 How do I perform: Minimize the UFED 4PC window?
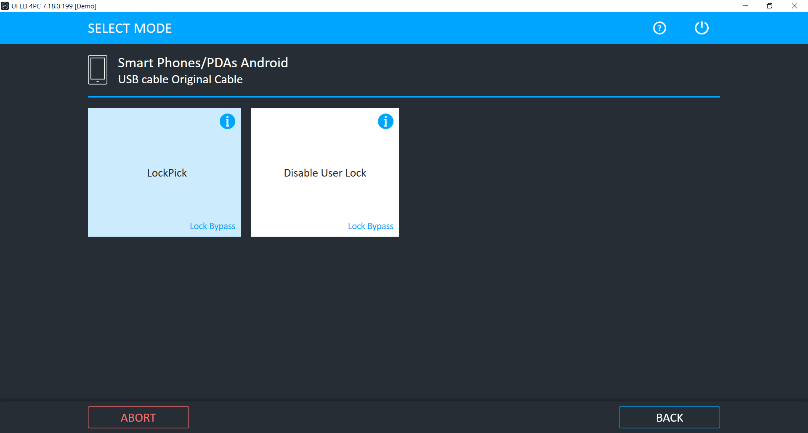[x=745, y=6]
